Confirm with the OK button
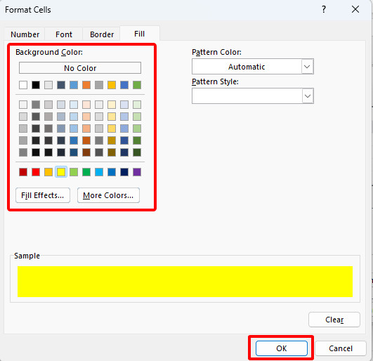 [x=282, y=348]
